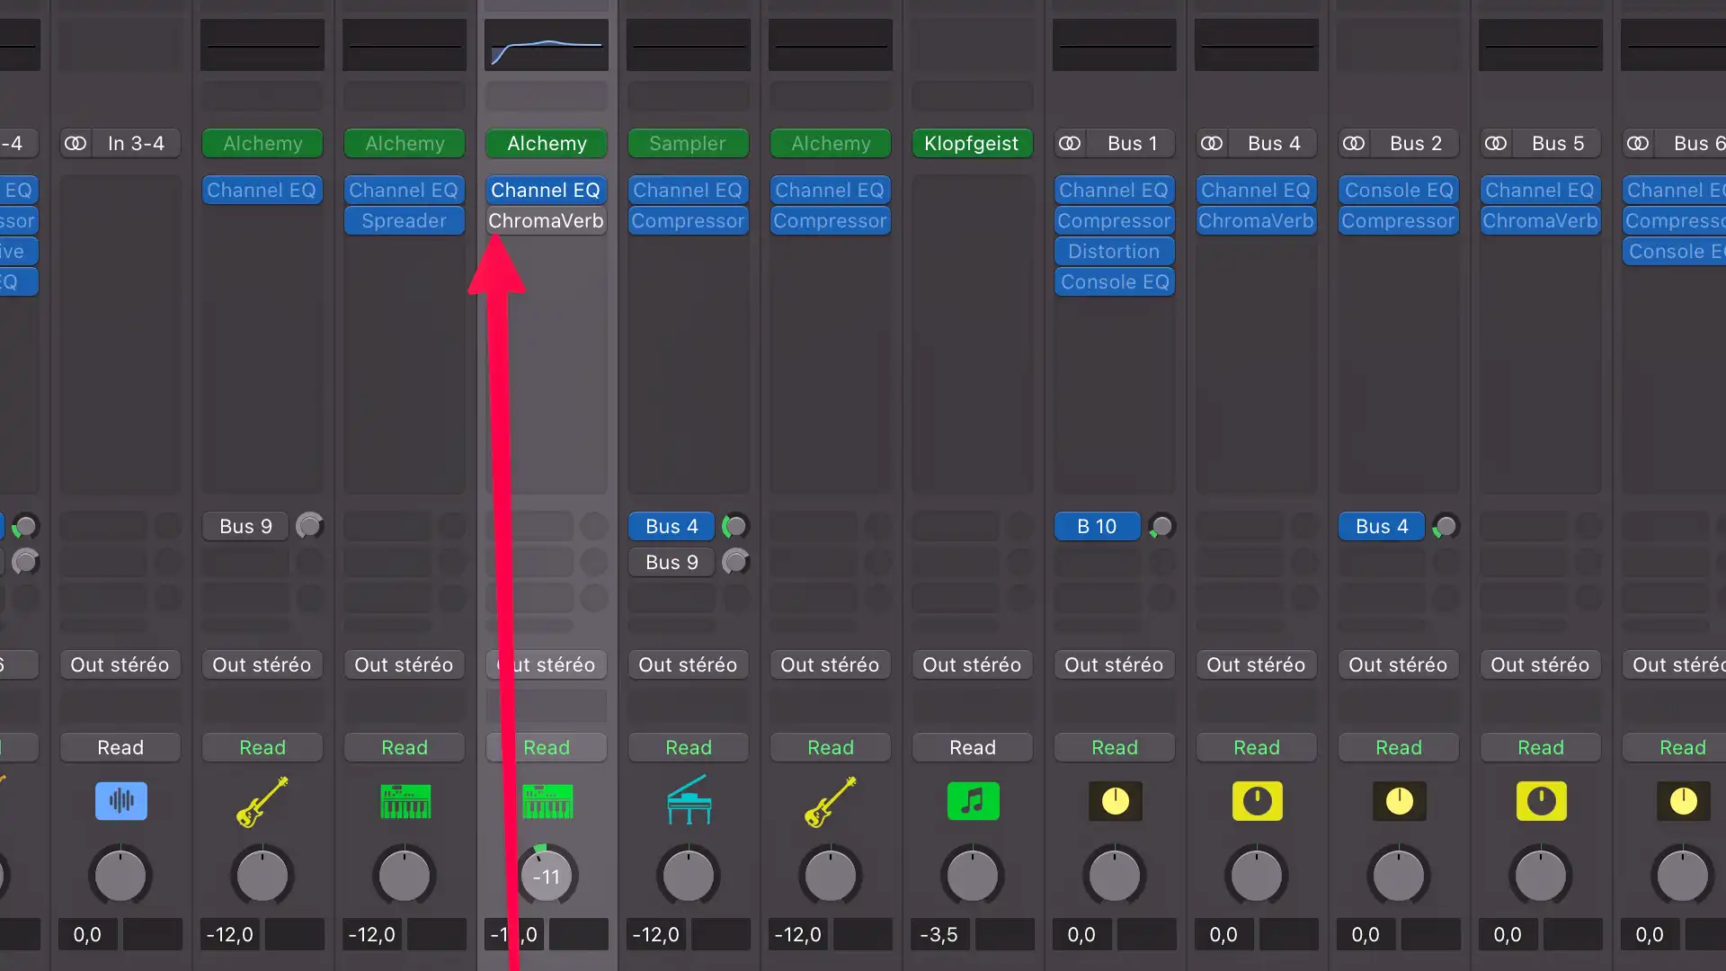1726x971 pixels.
Task: Open green Read automation menu on Bus 1 strip
Action: click(x=1115, y=747)
